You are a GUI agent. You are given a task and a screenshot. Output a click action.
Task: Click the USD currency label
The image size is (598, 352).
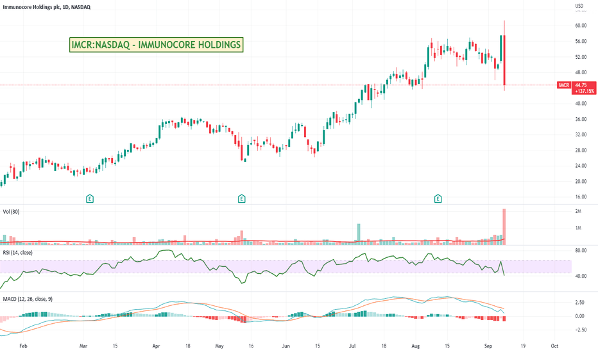point(579,6)
